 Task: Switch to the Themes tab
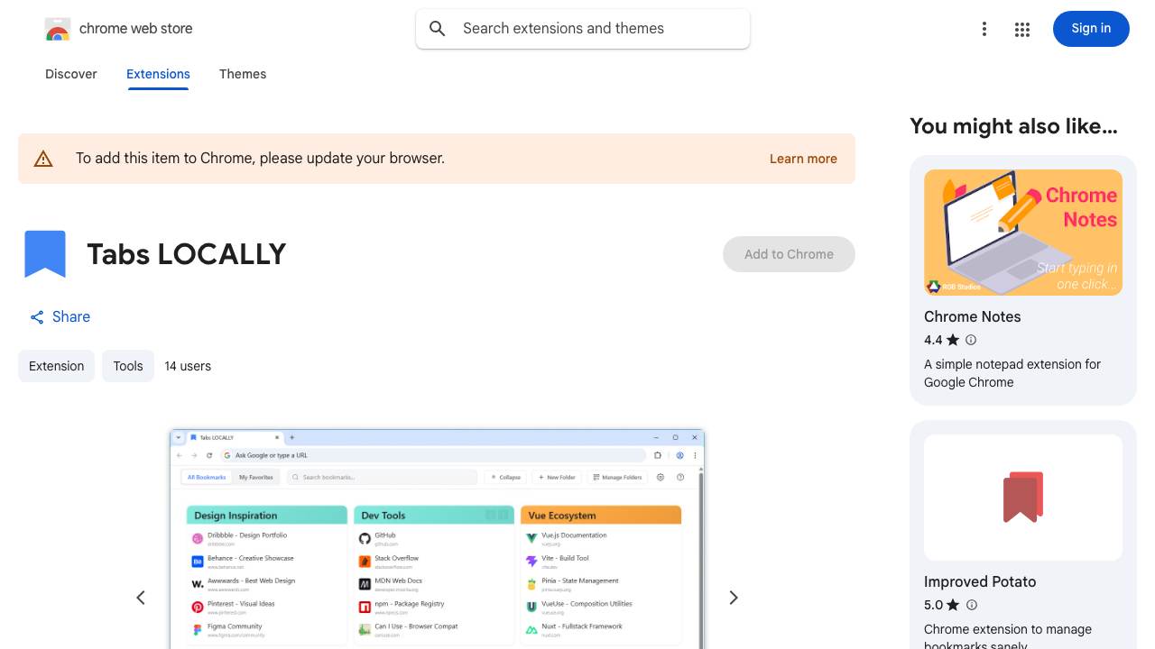click(243, 74)
